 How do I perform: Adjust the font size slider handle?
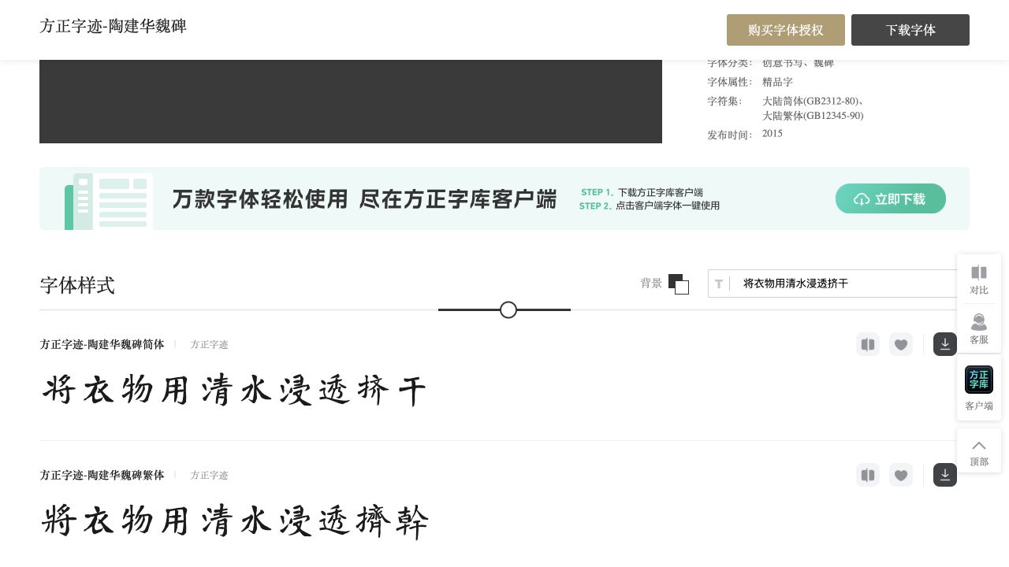[508, 310]
